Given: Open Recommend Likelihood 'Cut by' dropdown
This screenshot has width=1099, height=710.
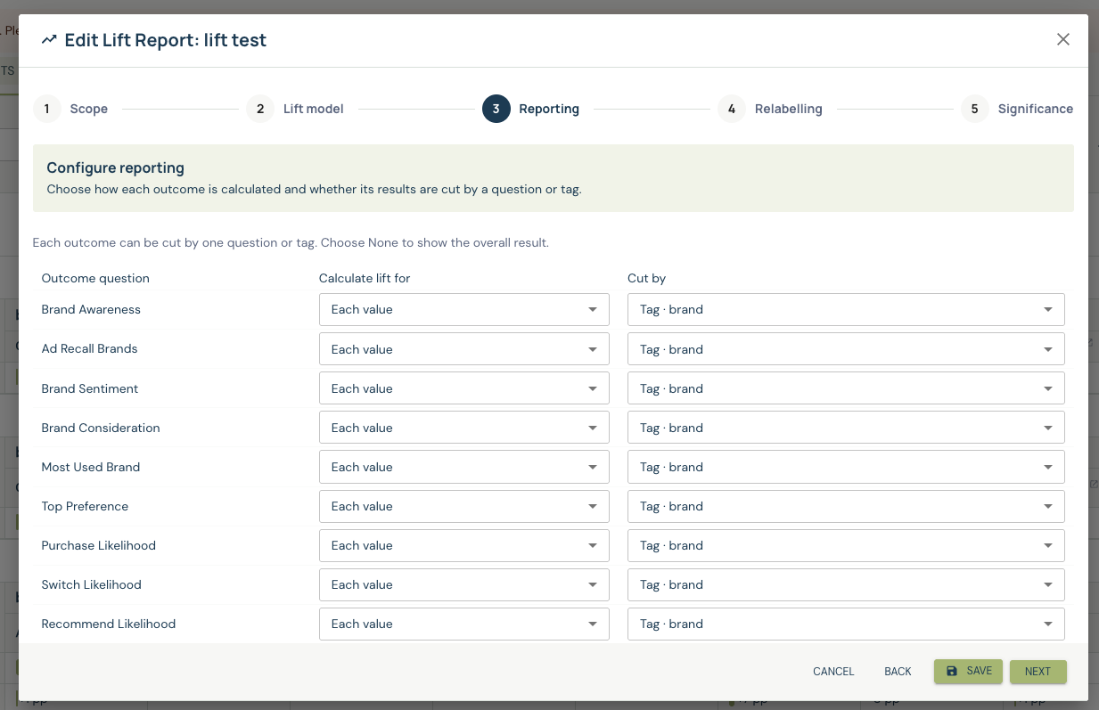Looking at the screenshot, I should pos(846,624).
